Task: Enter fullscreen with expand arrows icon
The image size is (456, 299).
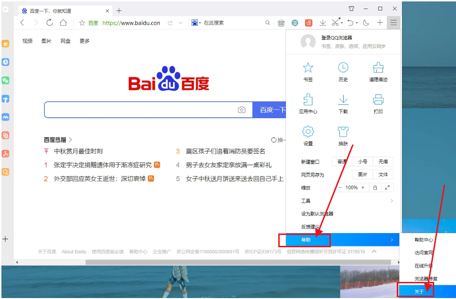Action: [x=387, y=187]
